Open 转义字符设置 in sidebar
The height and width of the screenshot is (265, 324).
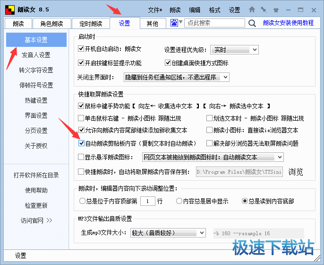36,70
